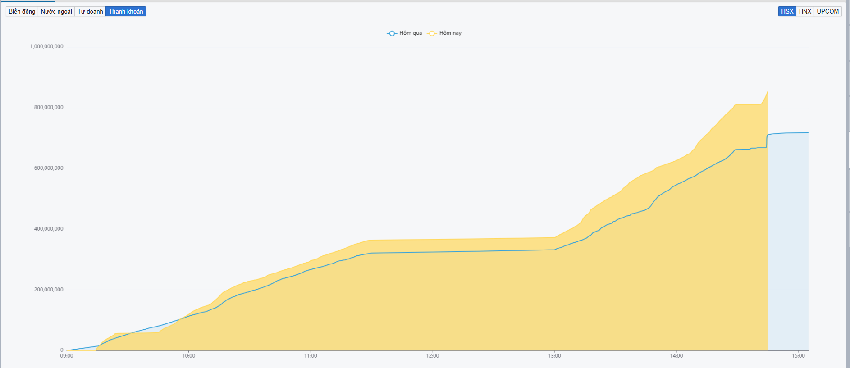Click the 13:00 time axis label
The width and height of the screenshot is (850, 368).
(x=554, y=356)
